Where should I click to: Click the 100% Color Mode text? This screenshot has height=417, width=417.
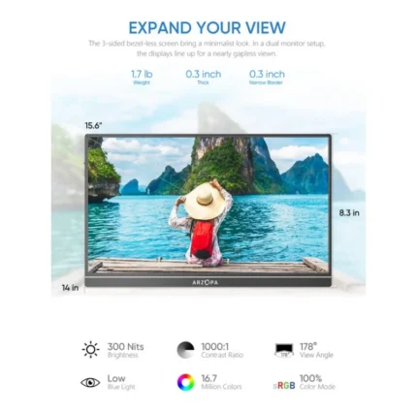click(x=317, y=382)
